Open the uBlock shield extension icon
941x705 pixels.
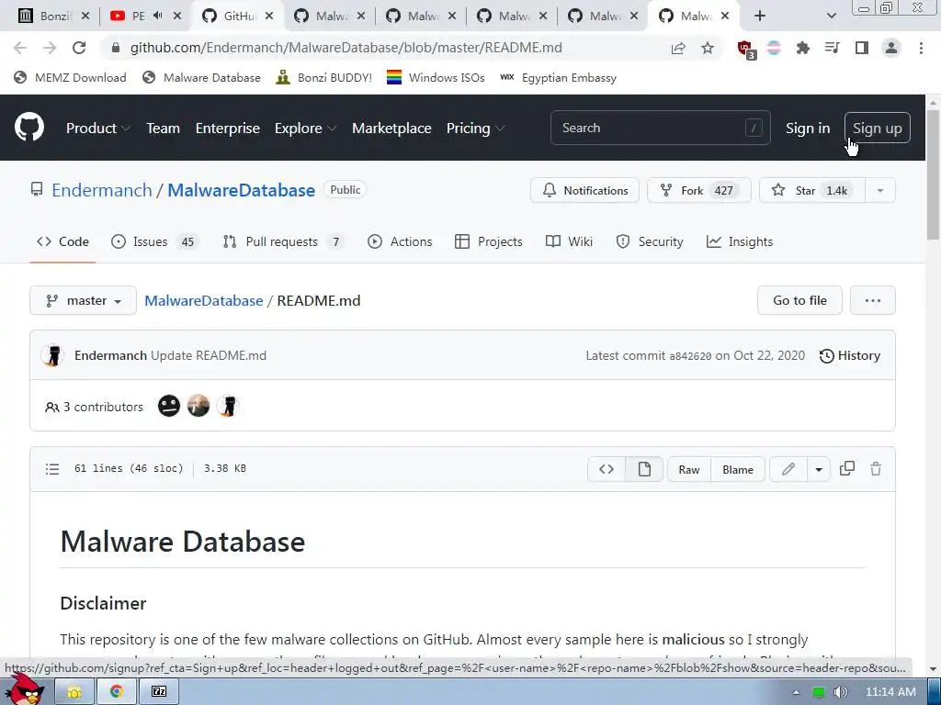pos(746,50)
